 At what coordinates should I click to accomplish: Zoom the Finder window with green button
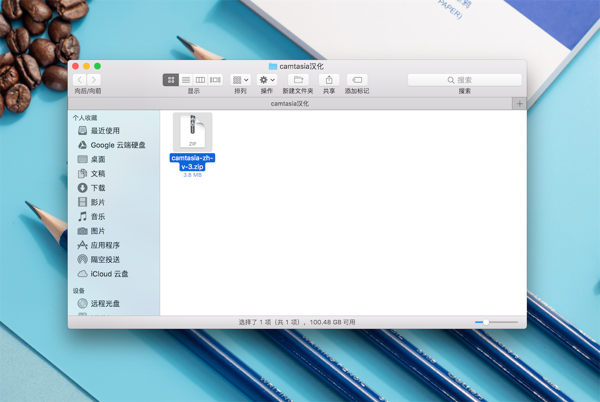[97, 66]
